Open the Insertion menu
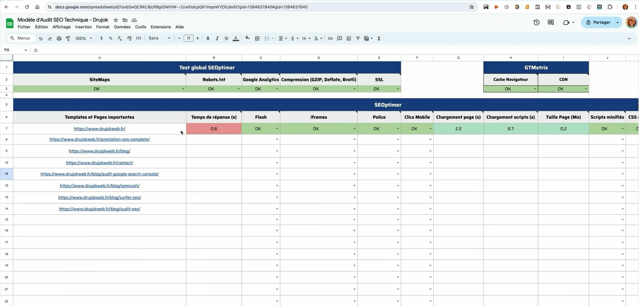Viewport: 639px width, 306px height. pyautogui.click(x=83, y=27)
